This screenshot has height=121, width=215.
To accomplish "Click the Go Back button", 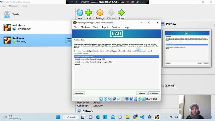I will 142,93.
